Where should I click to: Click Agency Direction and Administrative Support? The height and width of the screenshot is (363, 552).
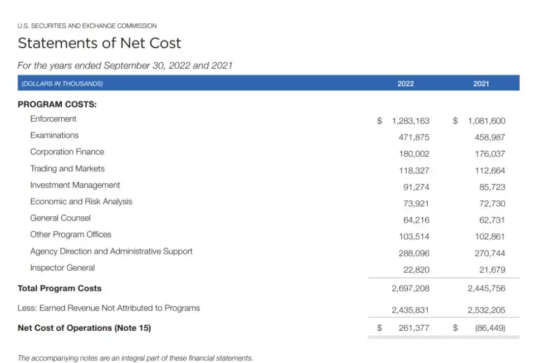coord(111,251)
